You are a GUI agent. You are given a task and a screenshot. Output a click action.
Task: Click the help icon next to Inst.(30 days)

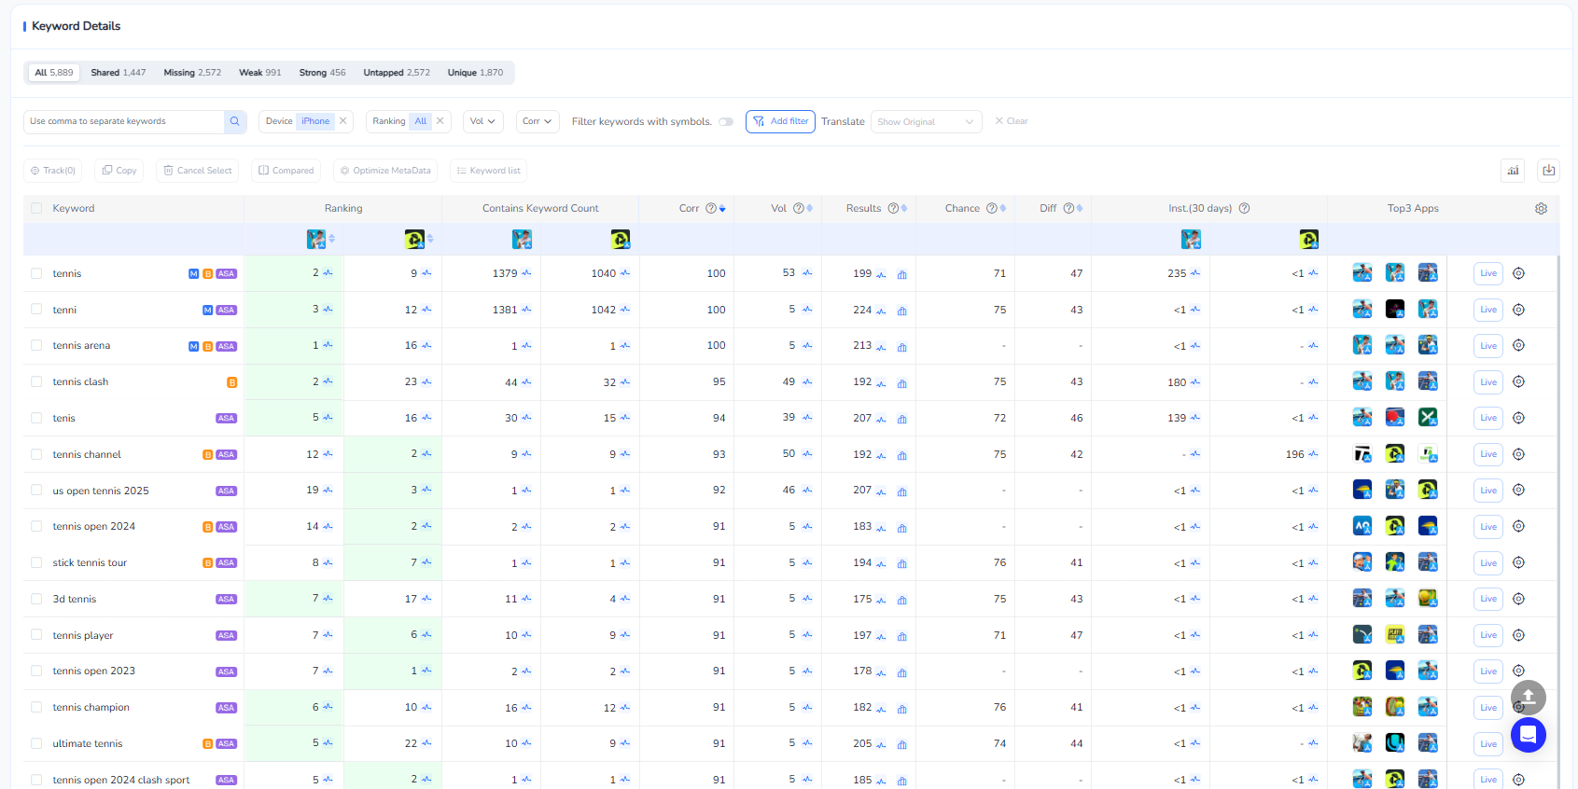(1244, 209)
